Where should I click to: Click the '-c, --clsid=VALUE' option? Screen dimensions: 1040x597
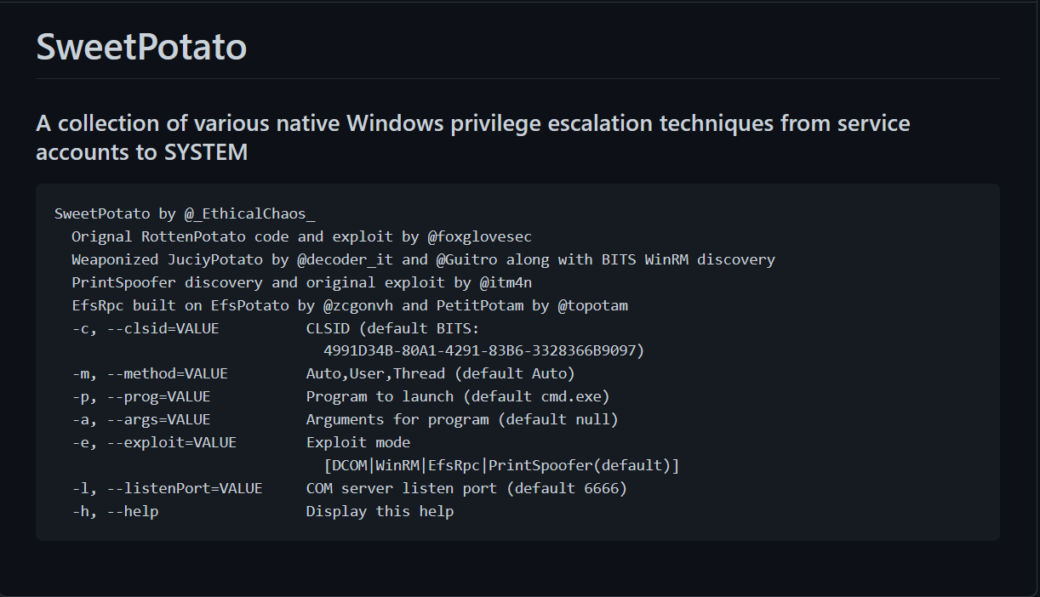click(x=146, y=328)
